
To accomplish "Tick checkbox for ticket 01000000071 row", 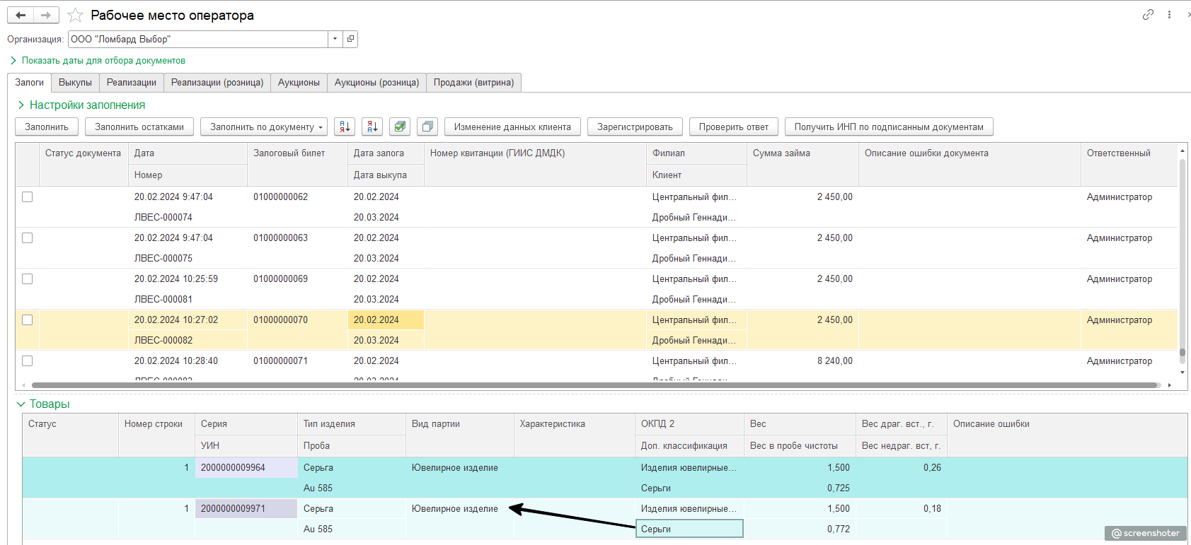I will tap(28, 361).
